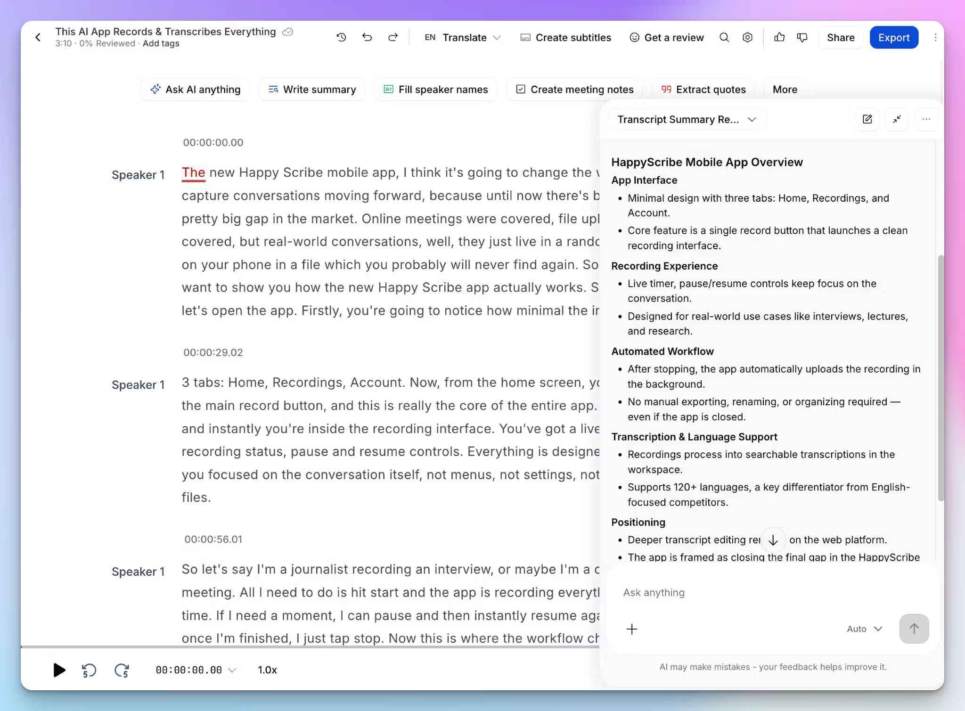Open the playback timecode dropdown

[x=196, y=670]
